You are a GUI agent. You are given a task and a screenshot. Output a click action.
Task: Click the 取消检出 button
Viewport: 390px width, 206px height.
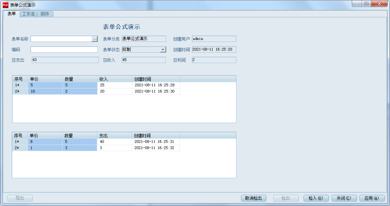coord(253,198)
